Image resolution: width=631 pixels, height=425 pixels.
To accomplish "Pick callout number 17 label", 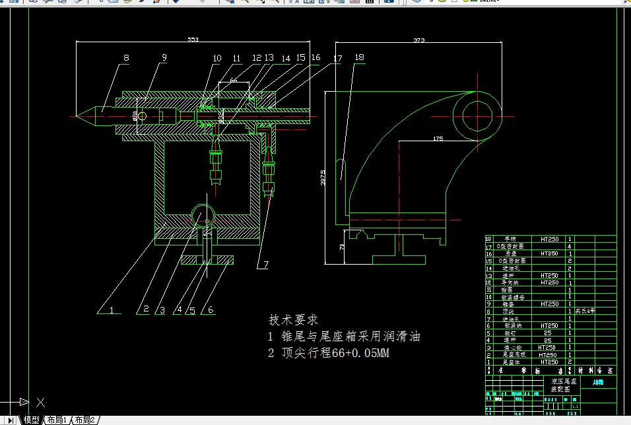I will click(338, 59).
